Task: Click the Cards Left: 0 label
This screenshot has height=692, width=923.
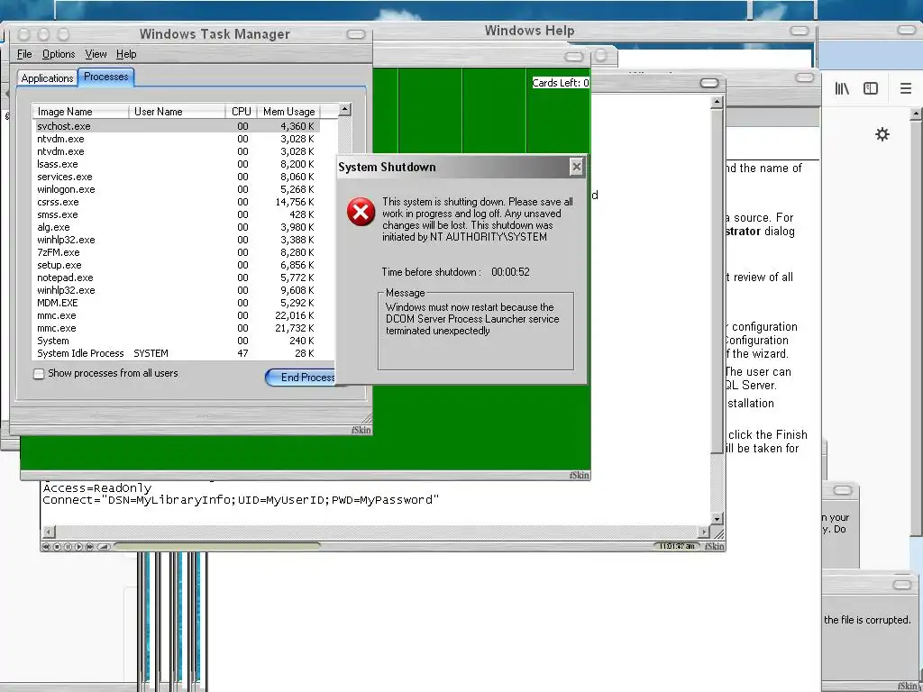Action: point(561,83)
